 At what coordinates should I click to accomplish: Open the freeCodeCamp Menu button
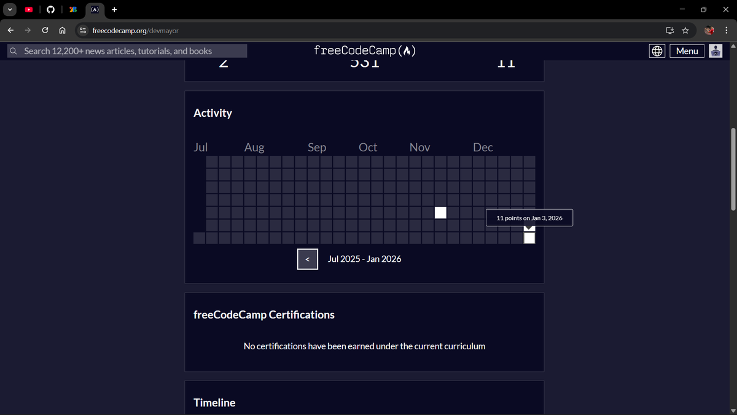(x=687, y=51)
